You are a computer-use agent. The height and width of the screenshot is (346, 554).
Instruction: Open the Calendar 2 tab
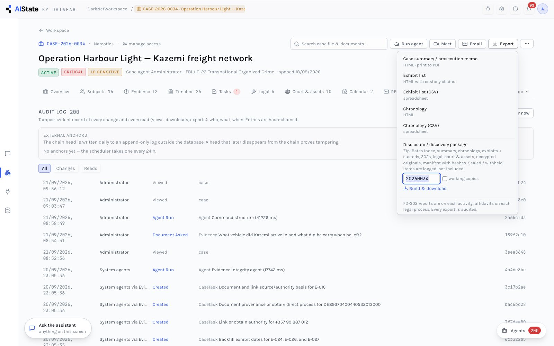coord(358,92)
